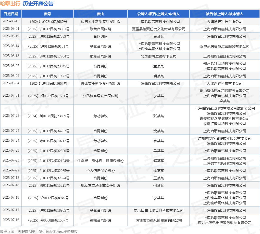This screenshot has width=260, height=234.
Task: Click defendant 上海钧哈网络科技有限公司
Action: pyautogui.click(x=225, y=203)
